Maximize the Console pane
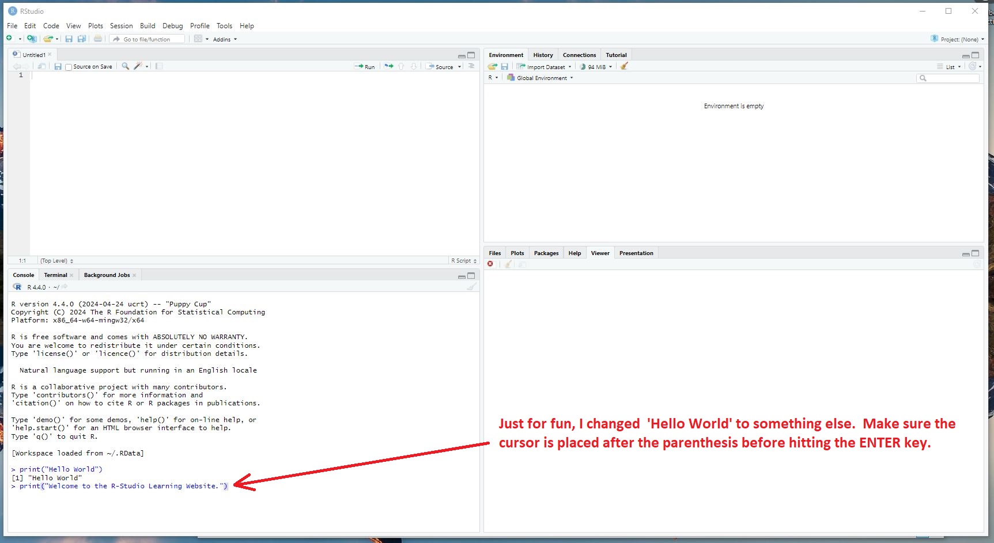The height and width of the screenshot is (543, 994). [x=471, y=276]
